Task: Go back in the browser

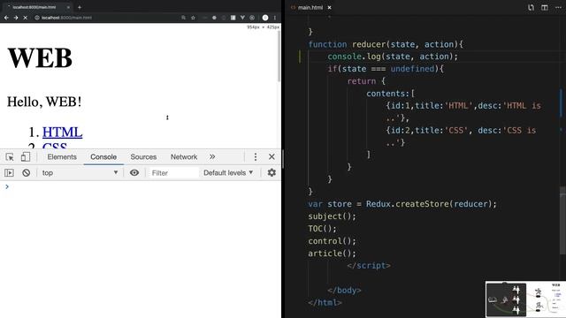Action: (x=6, y=18)
